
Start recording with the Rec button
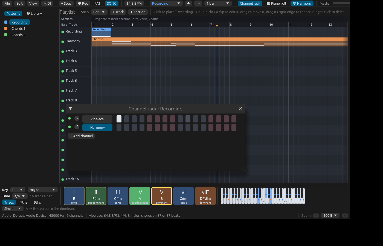(x=83, y=3)
